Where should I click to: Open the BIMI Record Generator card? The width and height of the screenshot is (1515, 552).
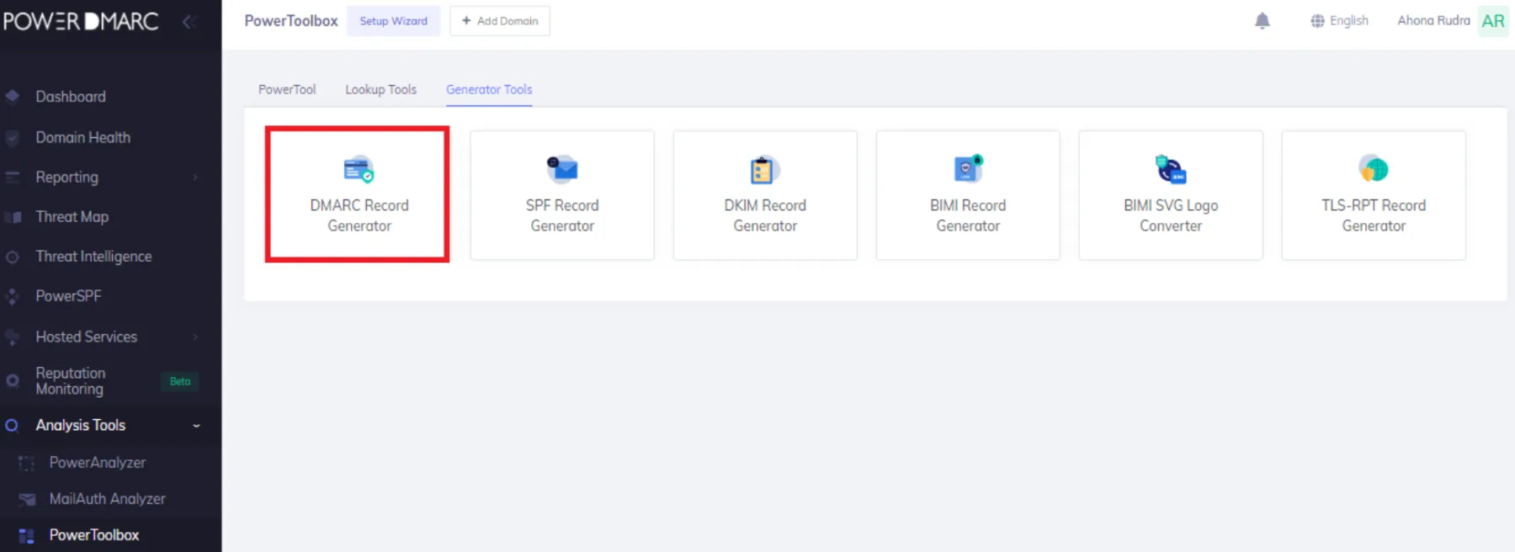pos(968,194)
